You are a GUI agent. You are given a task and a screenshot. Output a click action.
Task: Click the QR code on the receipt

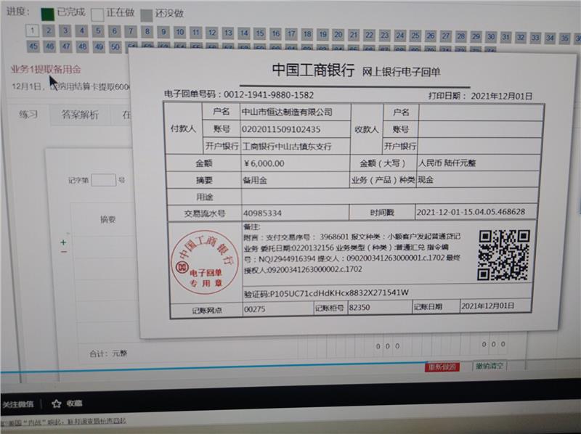[x=503, y=255]
